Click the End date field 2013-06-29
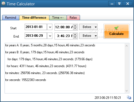The width and height of the screenshot is (134, 102). click(36, 36)
